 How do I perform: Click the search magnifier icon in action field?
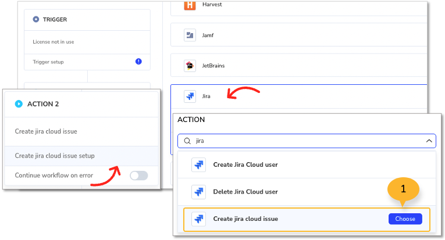tap(187, 141)
